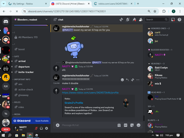Open the emoji picker in message bar
This screenshot has width=184, height=138.
[138, 125]
